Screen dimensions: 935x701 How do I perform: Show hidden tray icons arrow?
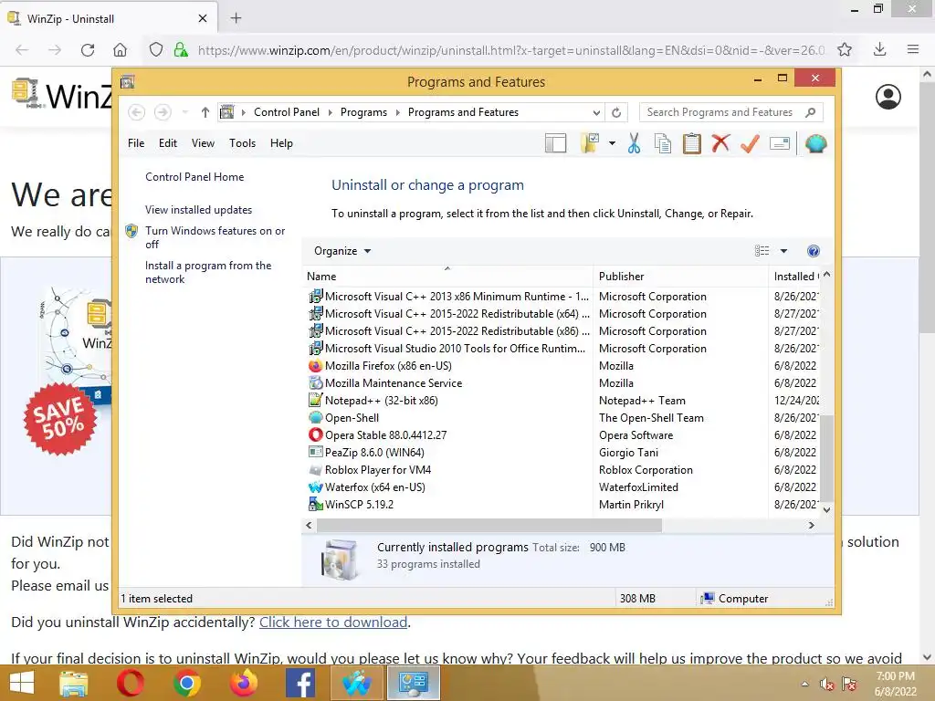805,684
